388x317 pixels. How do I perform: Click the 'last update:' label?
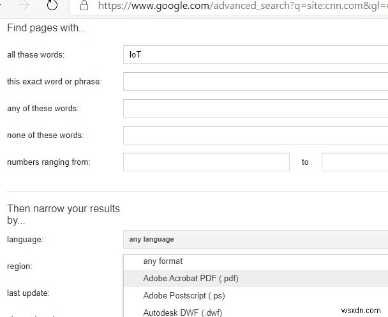click(x=29, y=293)
